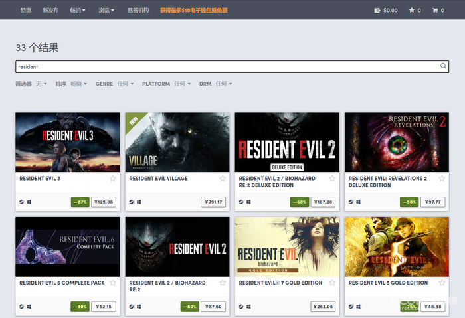Click the ¥107.20 price button
The width and height of the screenshot is (465, 318).
pos(323,202)
